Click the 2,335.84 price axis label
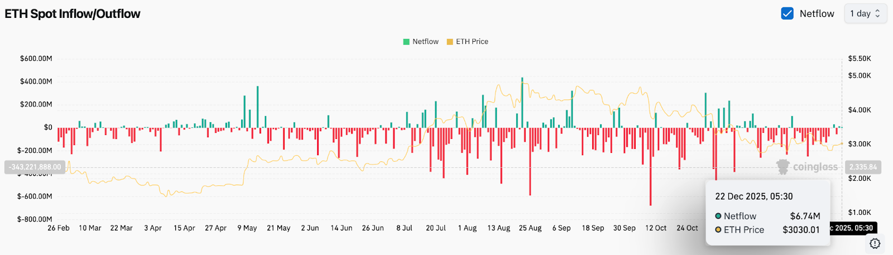The width and height of the screenshot is (893, 255). 862,167
